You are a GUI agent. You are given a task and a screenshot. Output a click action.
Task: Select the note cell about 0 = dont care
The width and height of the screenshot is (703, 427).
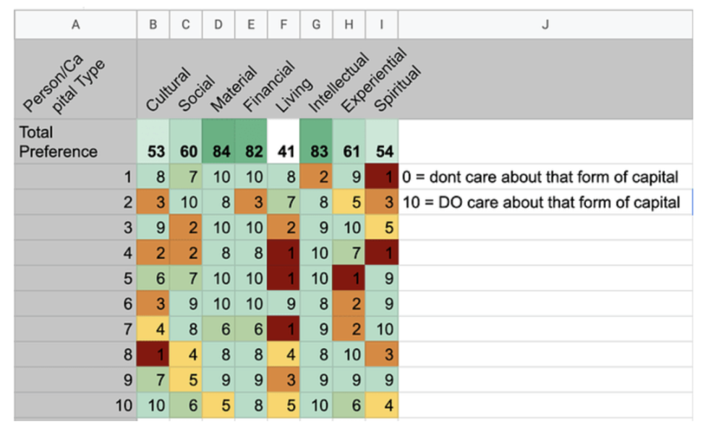click(545, 177)
